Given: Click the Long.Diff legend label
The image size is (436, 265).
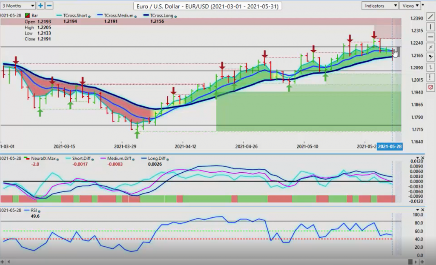Looking at the screenshot, I should click(x=156, y=159).
